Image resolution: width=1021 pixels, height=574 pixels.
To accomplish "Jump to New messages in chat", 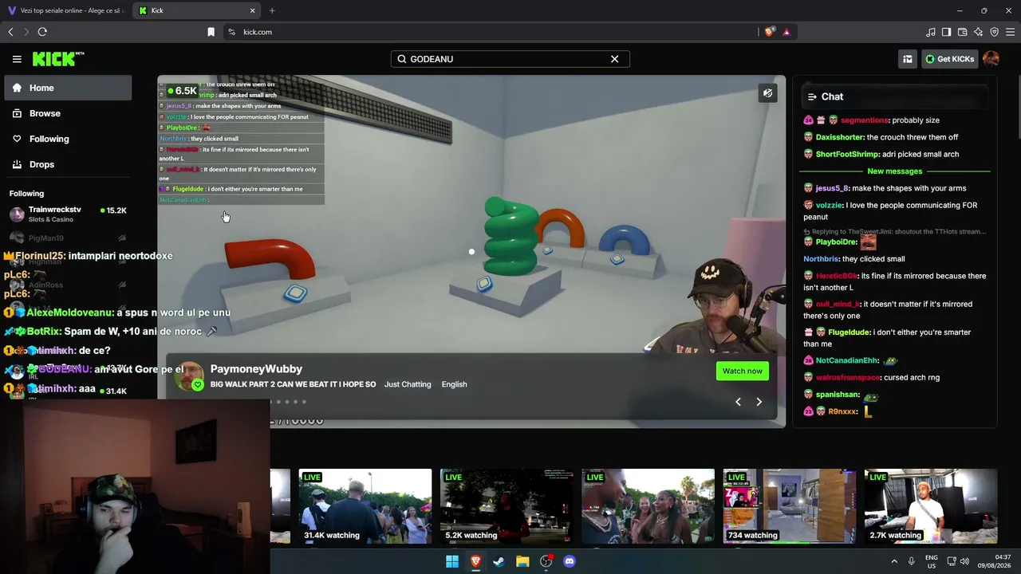I will 894,171.
